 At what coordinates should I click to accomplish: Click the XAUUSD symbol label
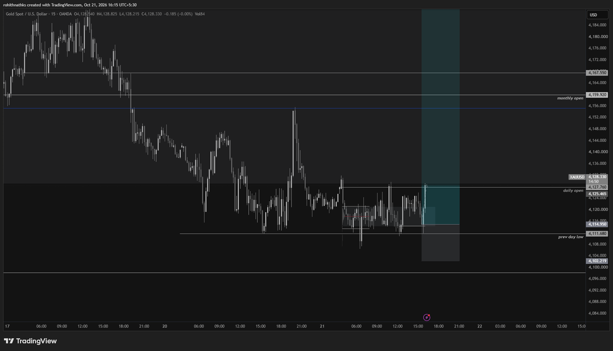(x=577, y=177)
